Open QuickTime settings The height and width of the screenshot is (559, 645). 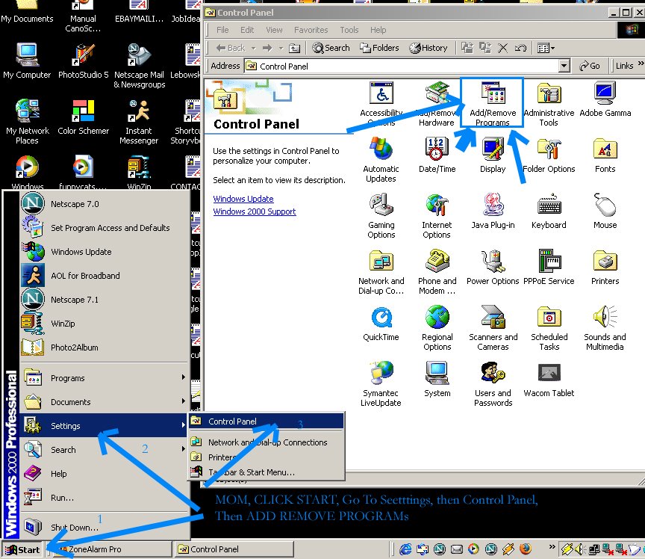381,323
